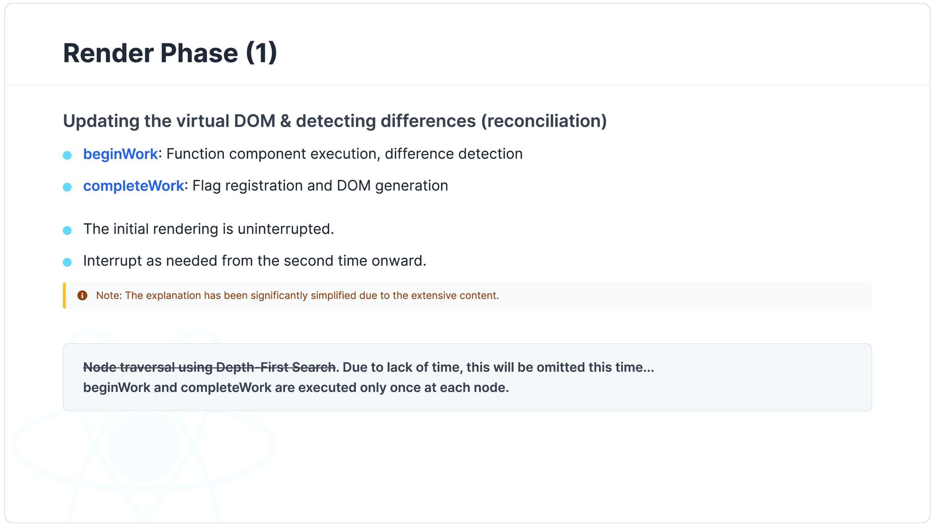Open the completeWork link
This screenshot has height=529, width=935.
tap(133, 186)
